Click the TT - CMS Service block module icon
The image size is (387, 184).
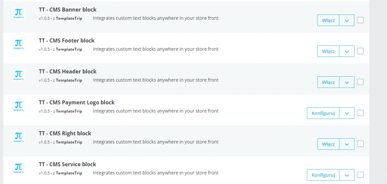pyautogui.click(x=18, y=169)
